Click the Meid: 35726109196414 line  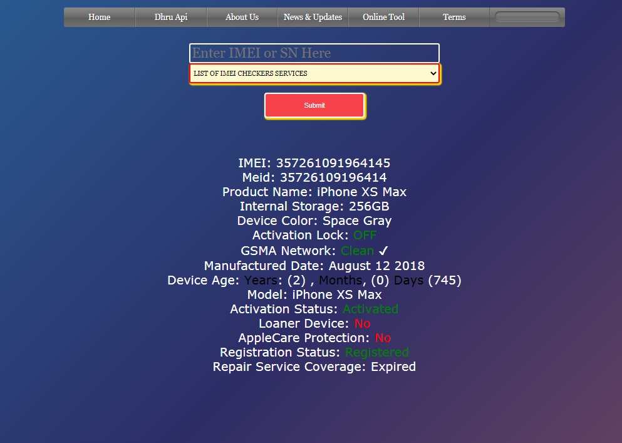point(314,177)
